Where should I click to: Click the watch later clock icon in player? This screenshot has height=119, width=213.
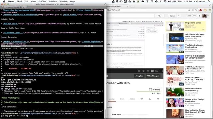[148, 71]
